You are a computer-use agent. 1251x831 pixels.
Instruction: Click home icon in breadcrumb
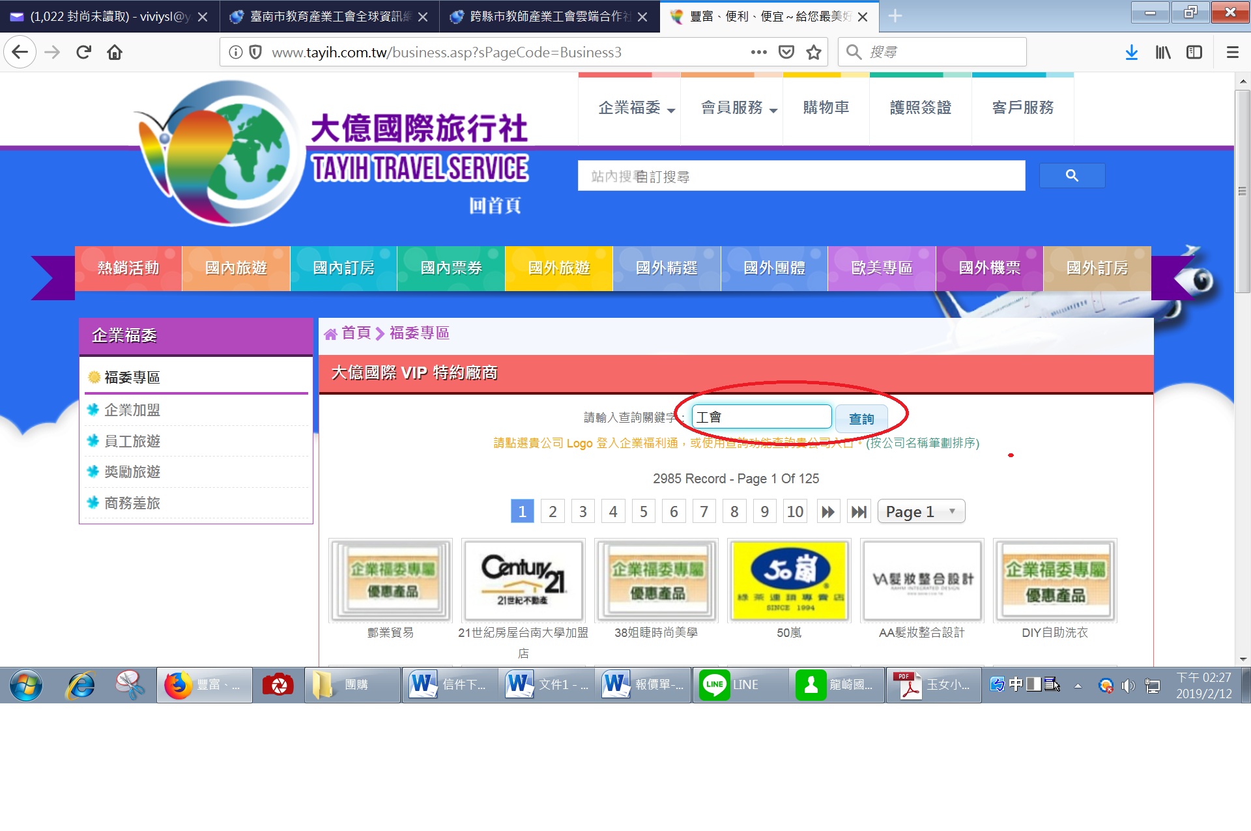coord(330,334)
